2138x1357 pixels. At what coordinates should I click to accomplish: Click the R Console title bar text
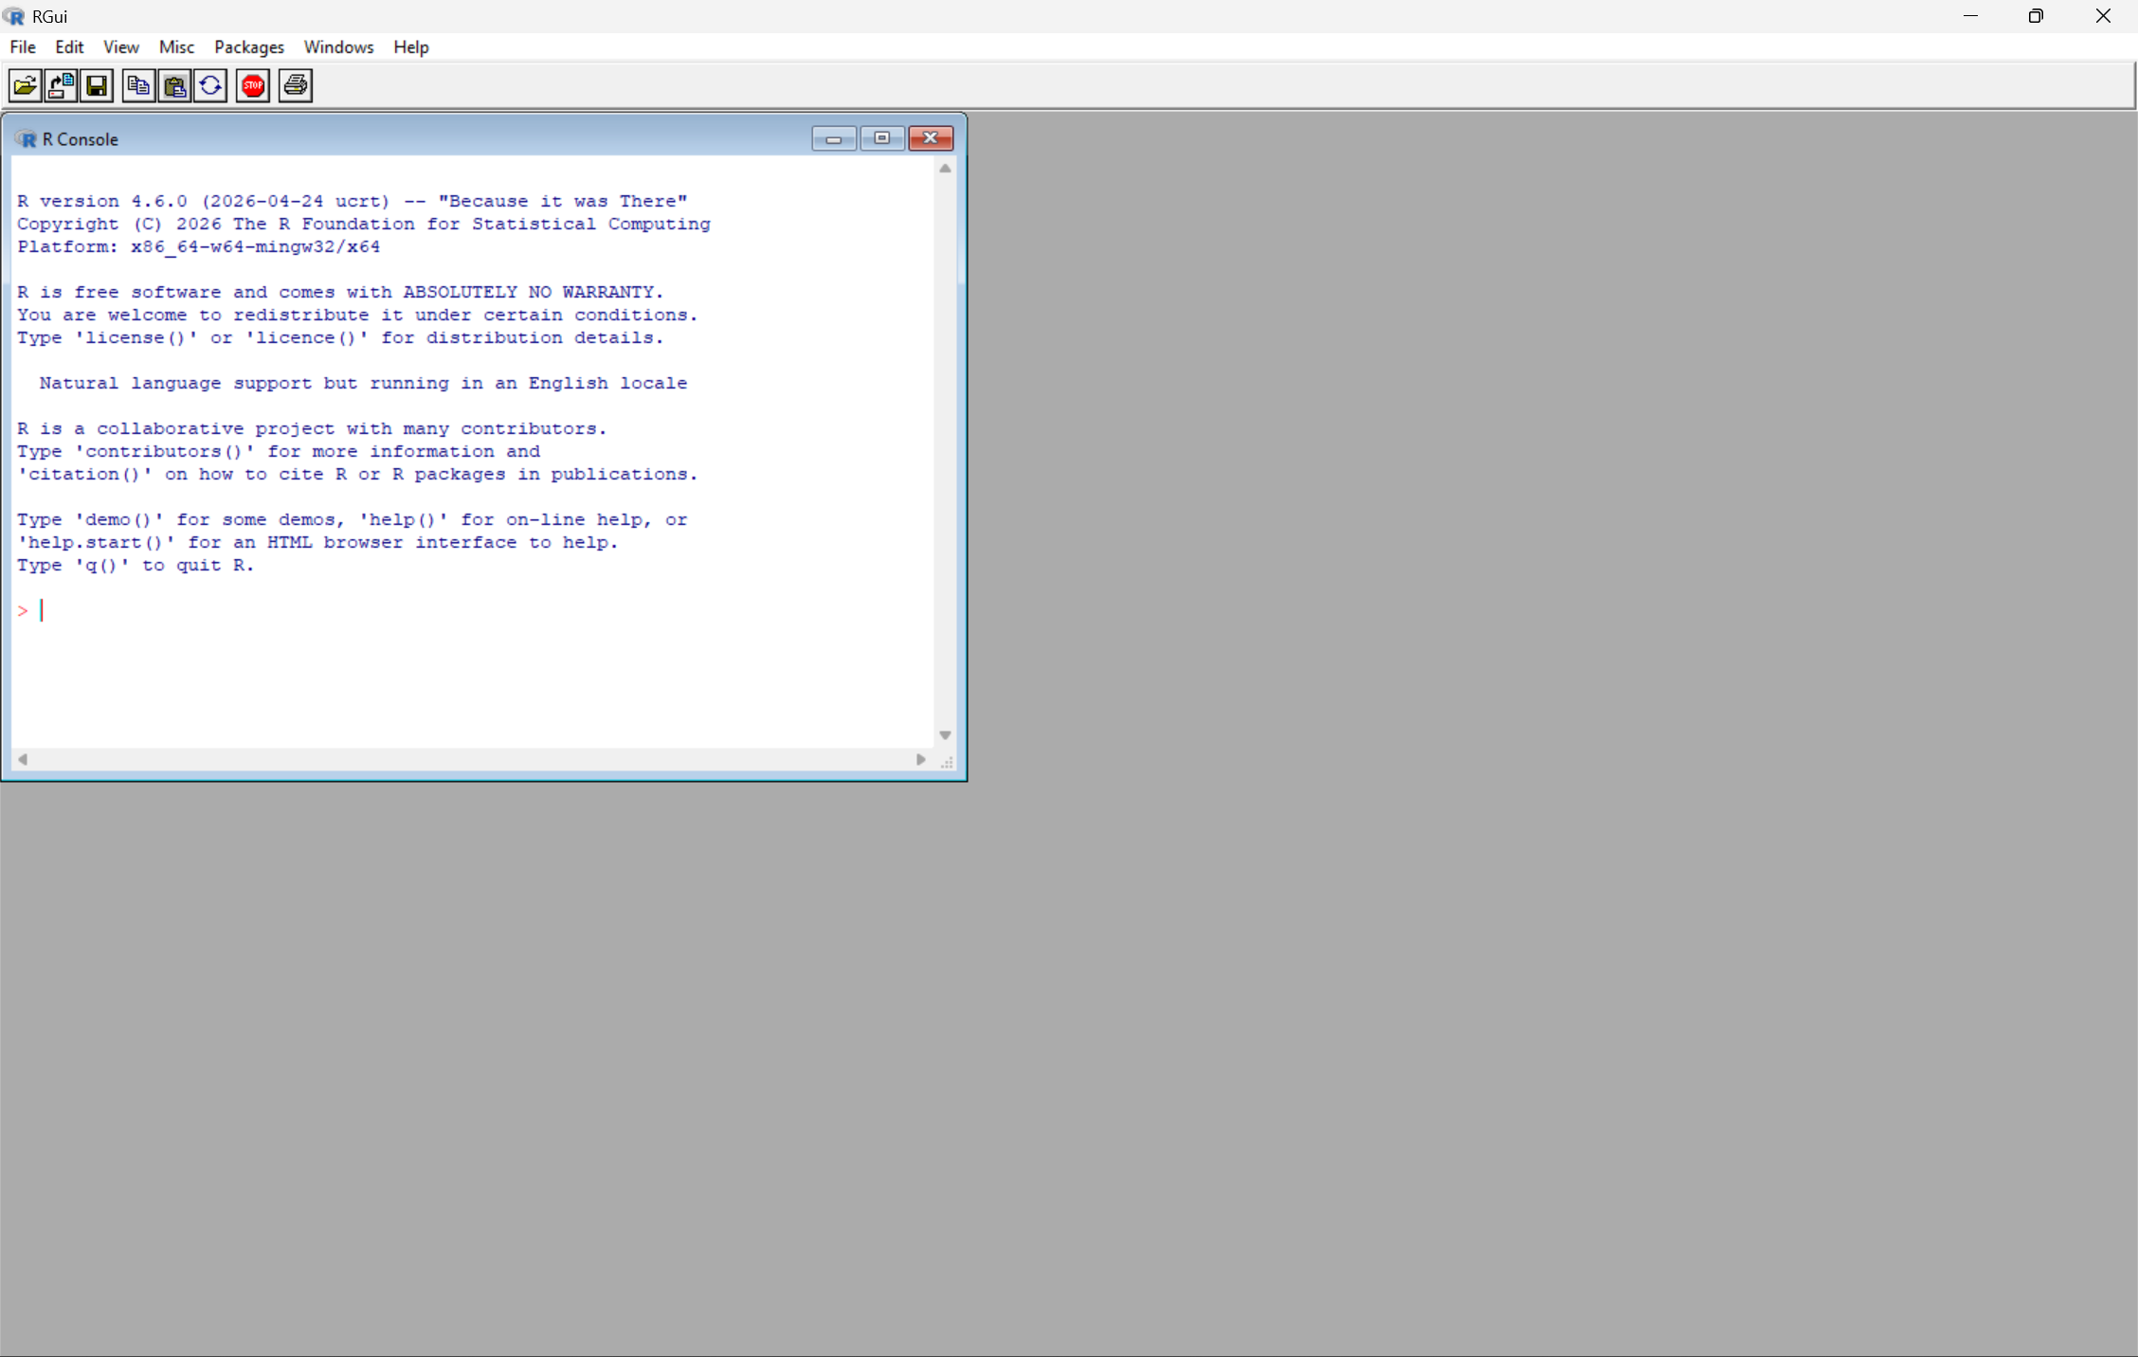[x=81, y=139]
